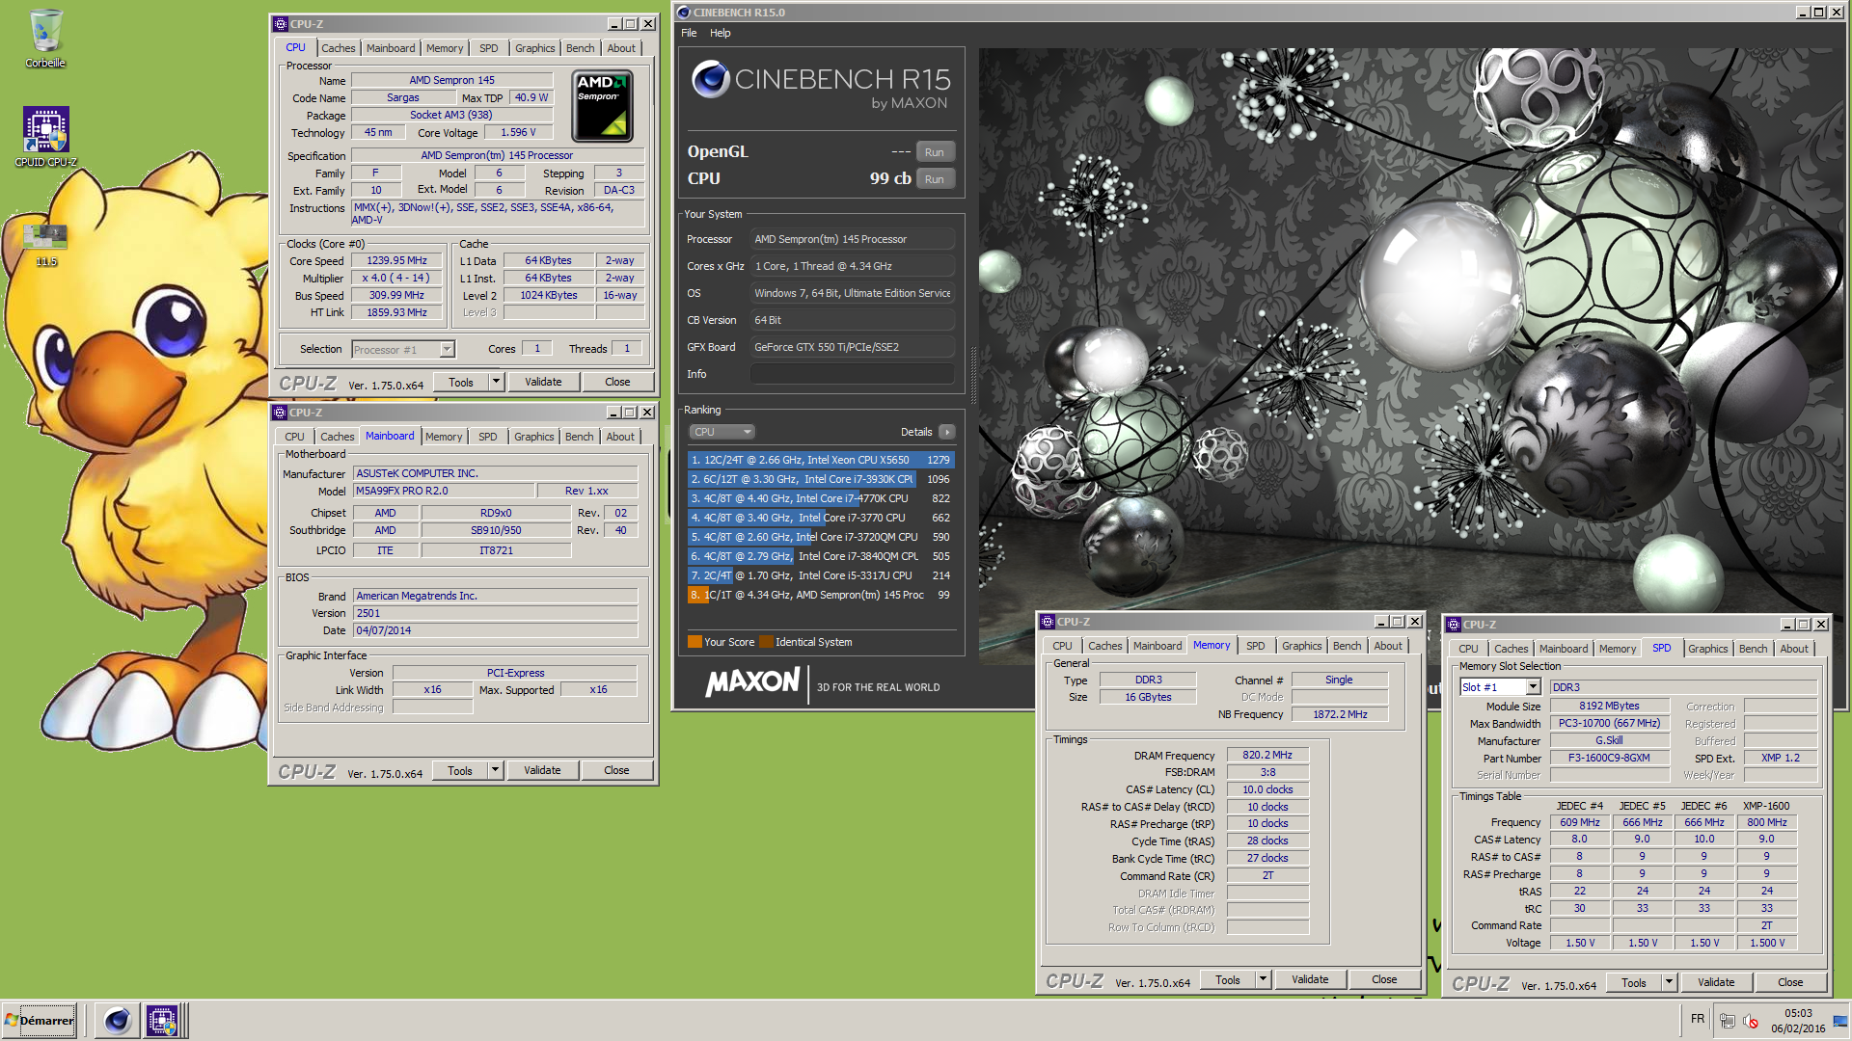The image size is (1852, 1041).
Task: Switch to Mainboard tab in CPU-Z SPD window
Action: pos(1564,649)
